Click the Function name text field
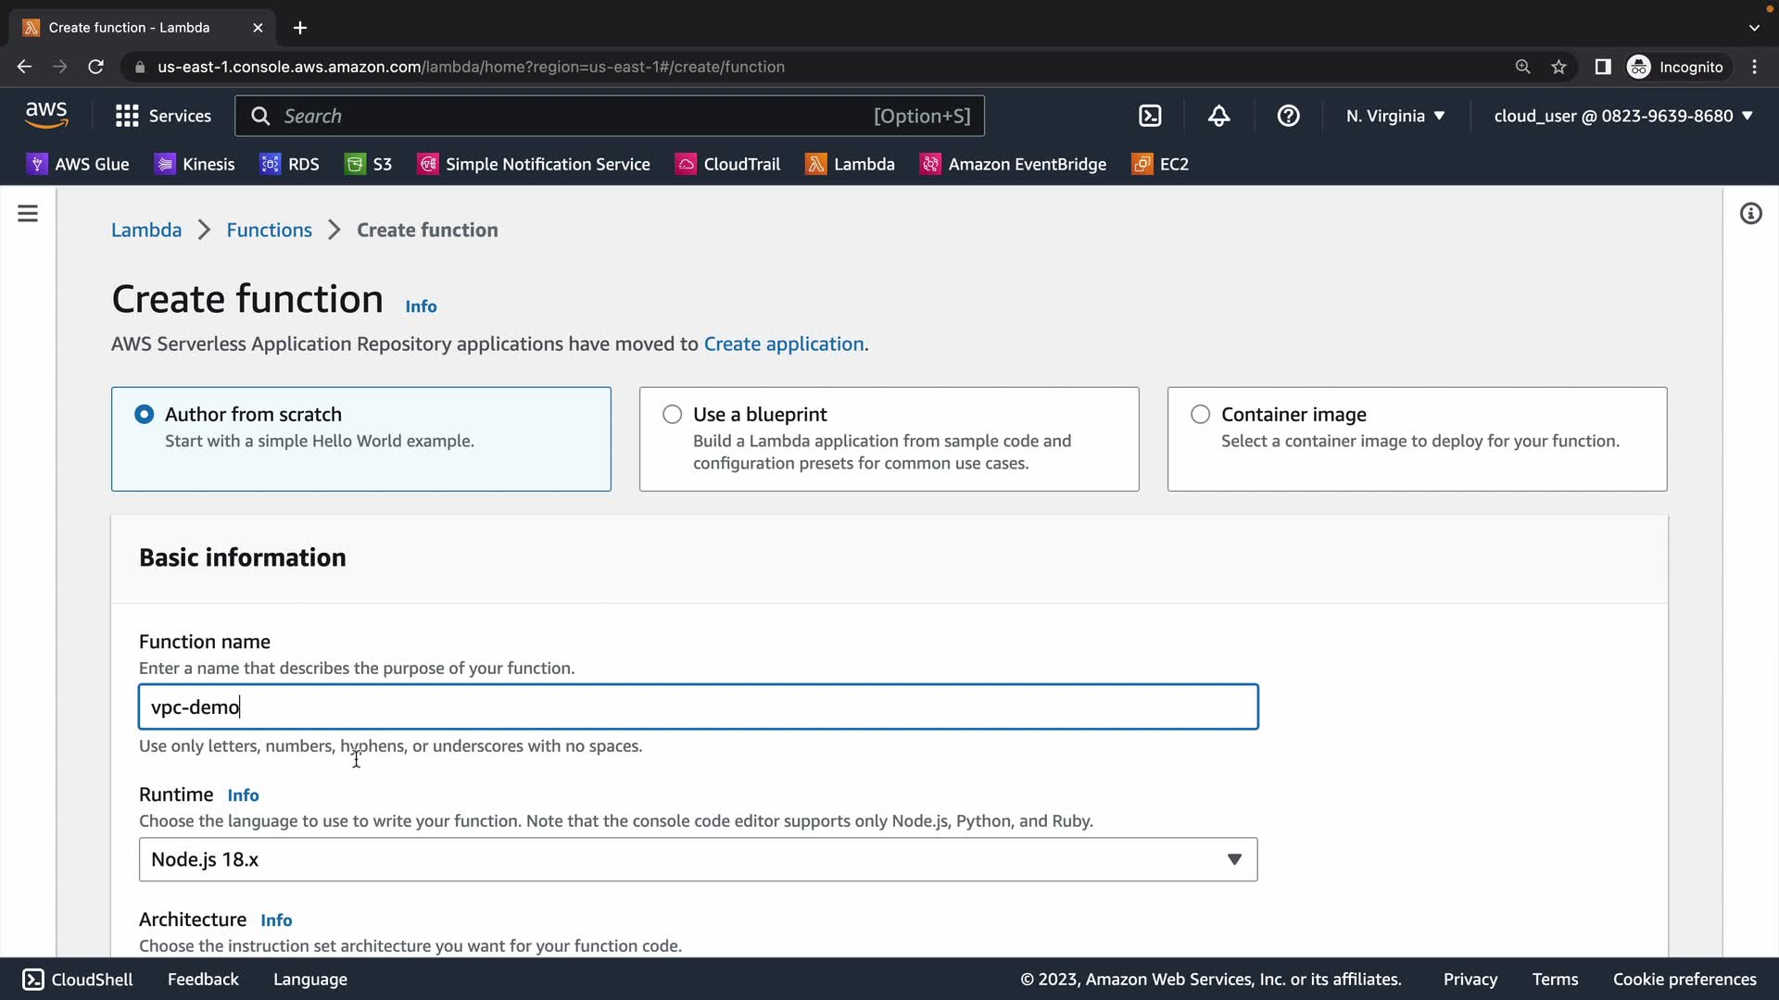 (x=698, y=707)
